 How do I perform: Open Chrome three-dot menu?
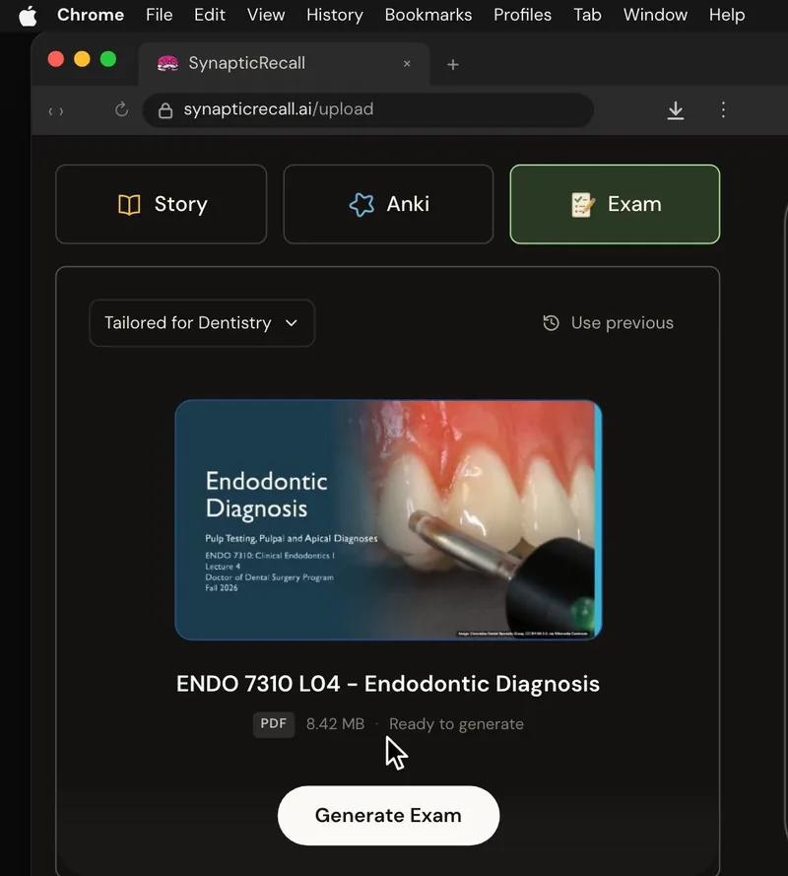coord(723,109)
